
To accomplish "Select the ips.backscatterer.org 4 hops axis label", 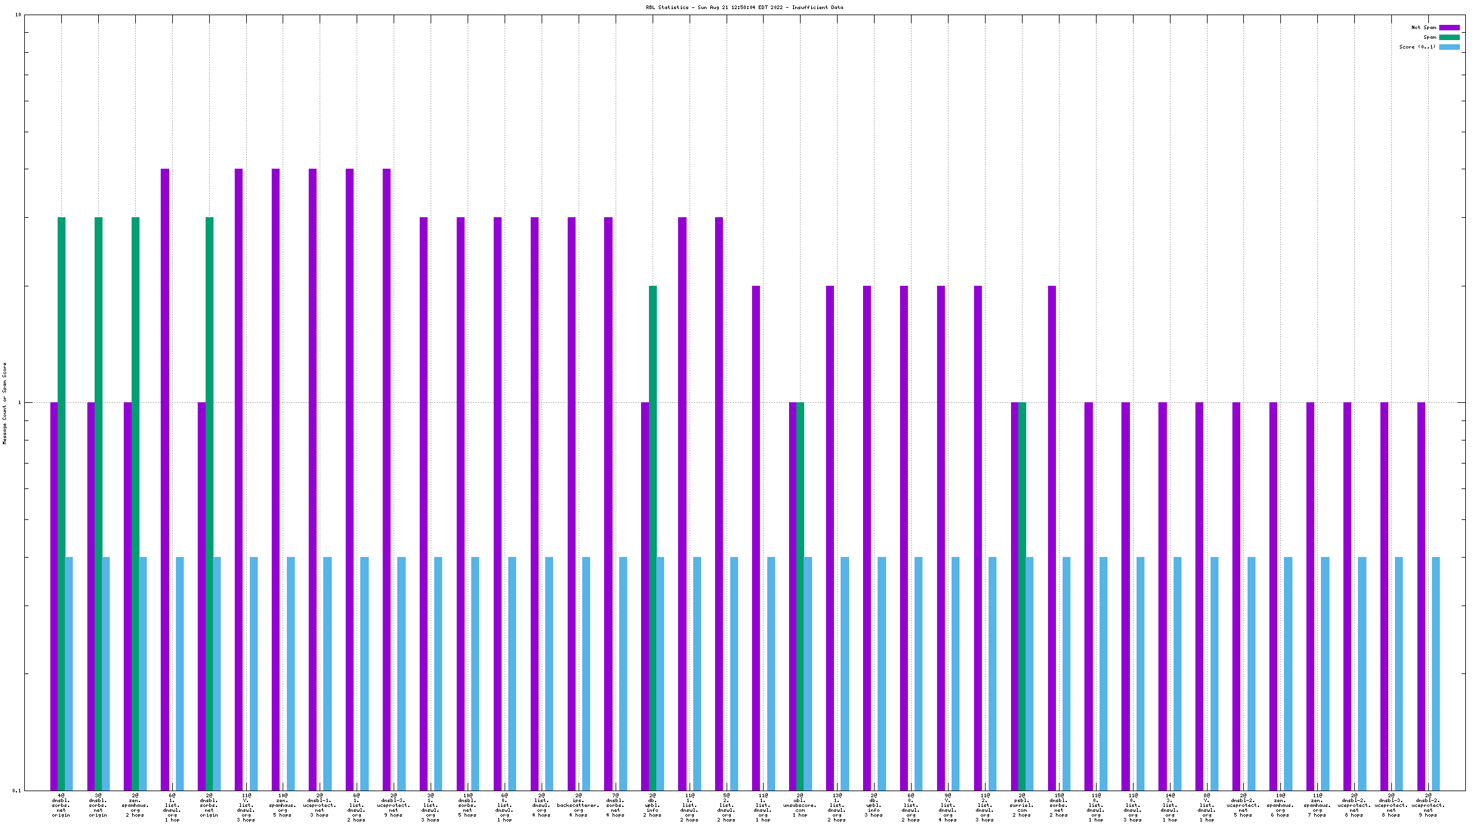I will pos(579,805).
